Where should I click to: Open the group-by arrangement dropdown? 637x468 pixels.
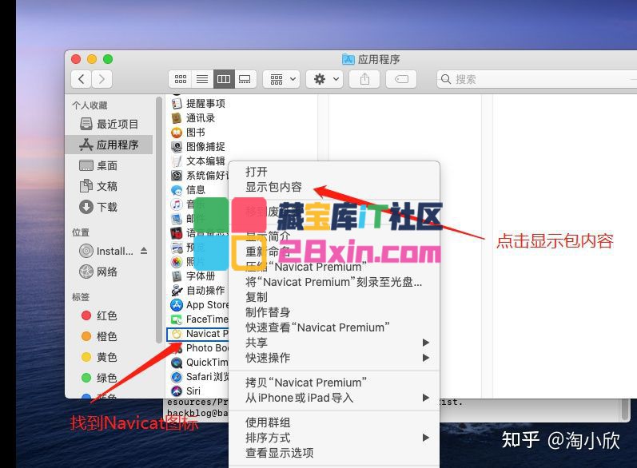(282, 79)
